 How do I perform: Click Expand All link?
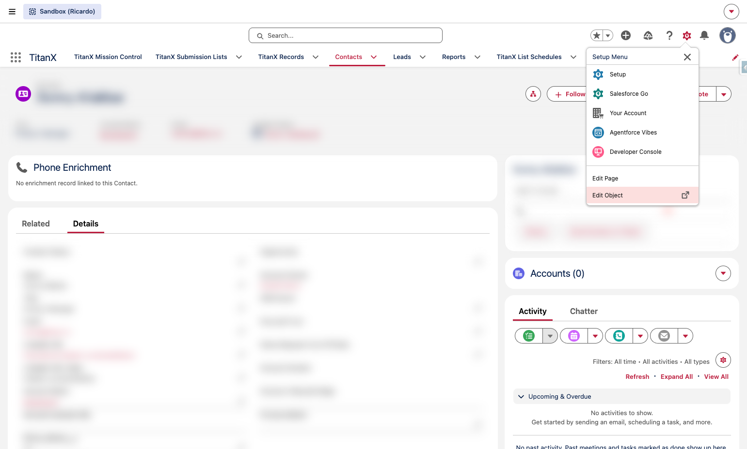point(677,377)
